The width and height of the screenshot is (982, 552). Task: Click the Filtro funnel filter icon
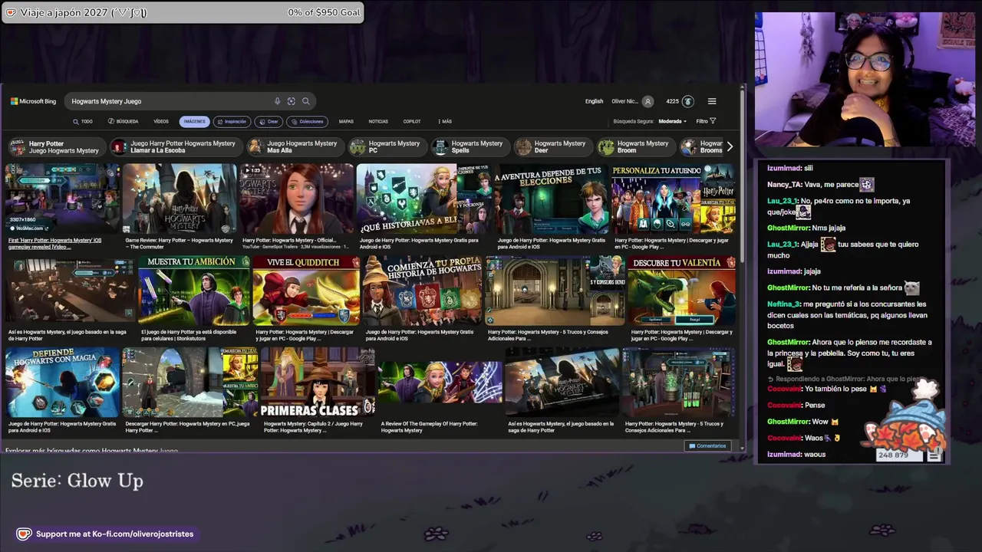pos(713,121)
